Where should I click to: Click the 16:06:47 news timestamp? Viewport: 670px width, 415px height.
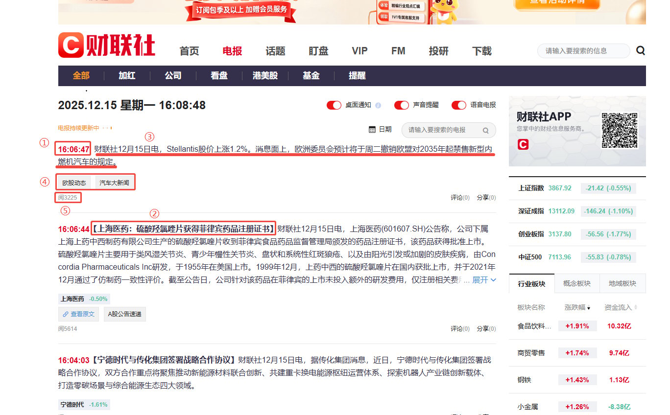coord(74,149)
